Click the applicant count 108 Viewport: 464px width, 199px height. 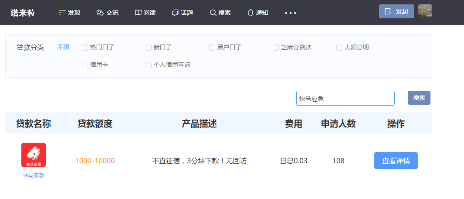338,161
